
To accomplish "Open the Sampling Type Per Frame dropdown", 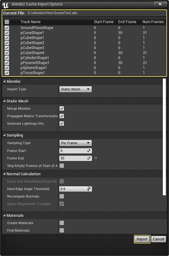I will point(75,143).
